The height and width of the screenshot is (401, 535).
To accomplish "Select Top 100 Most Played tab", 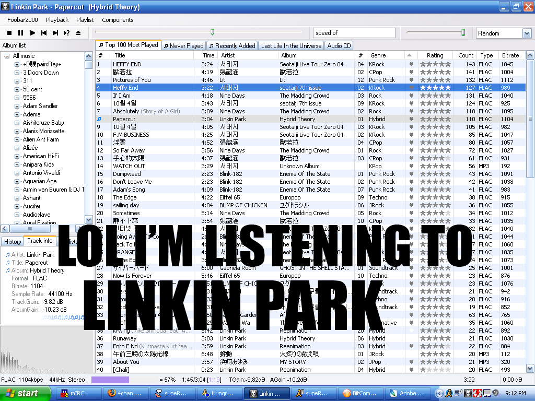I will tap(129, 45).
